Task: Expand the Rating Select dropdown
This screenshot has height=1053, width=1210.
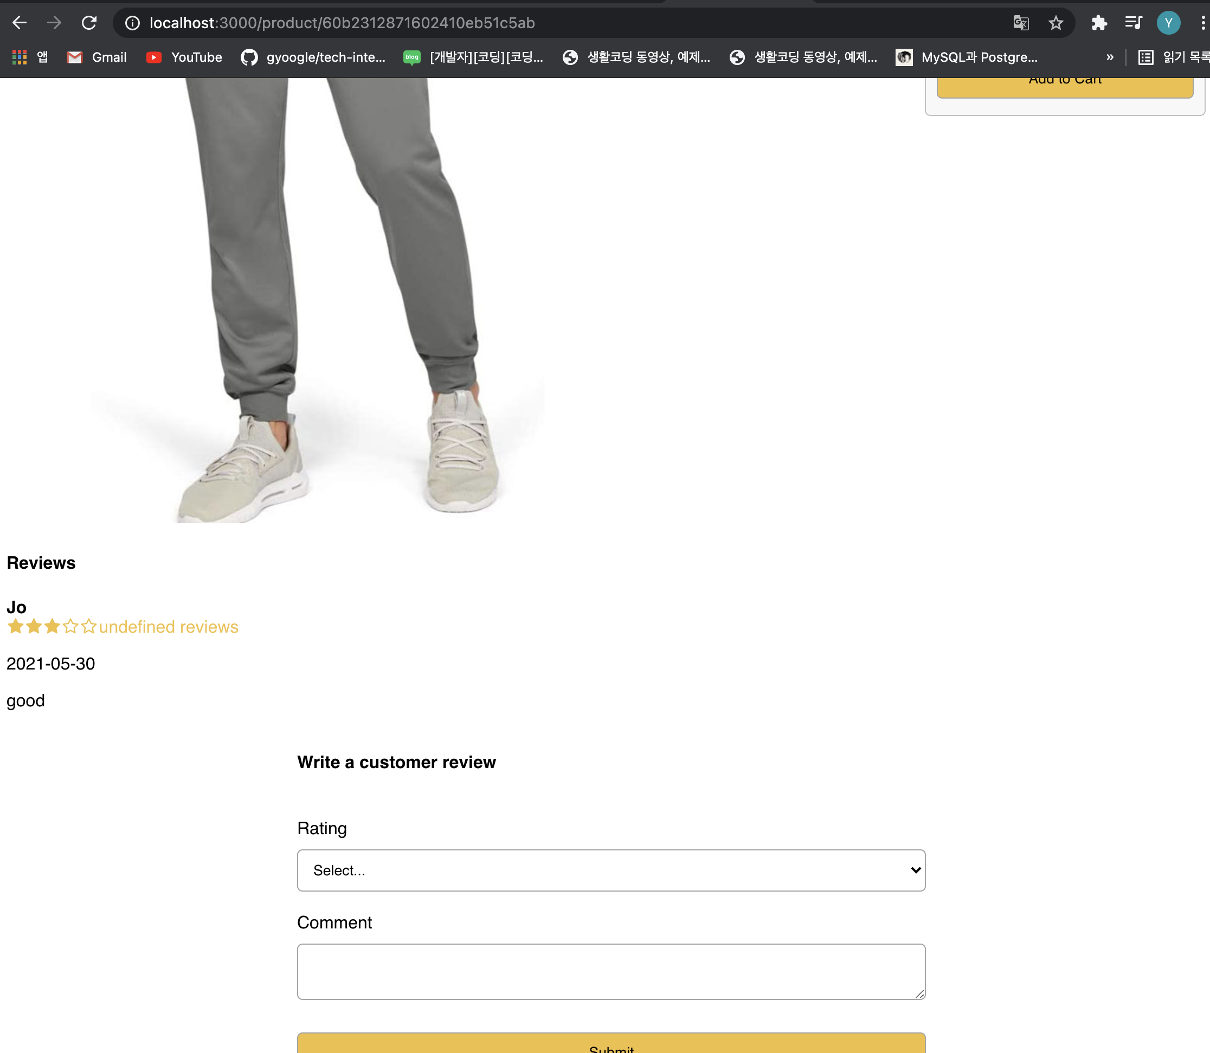Action: [611, 870]
